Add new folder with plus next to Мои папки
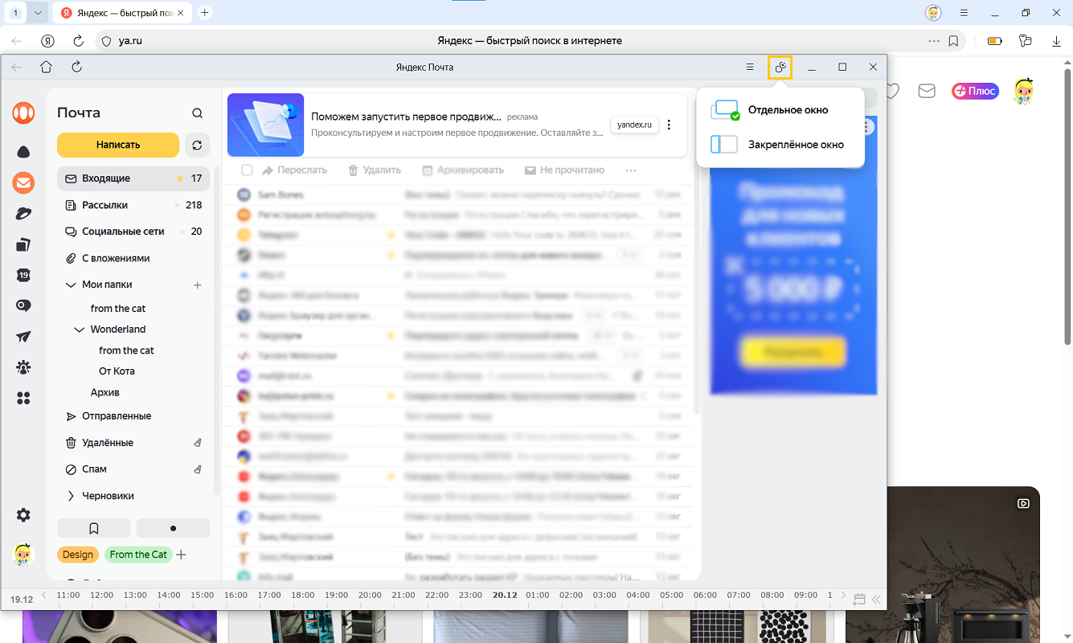The width and height of the screenshot is (1073, 643). [x=198, y=285]
